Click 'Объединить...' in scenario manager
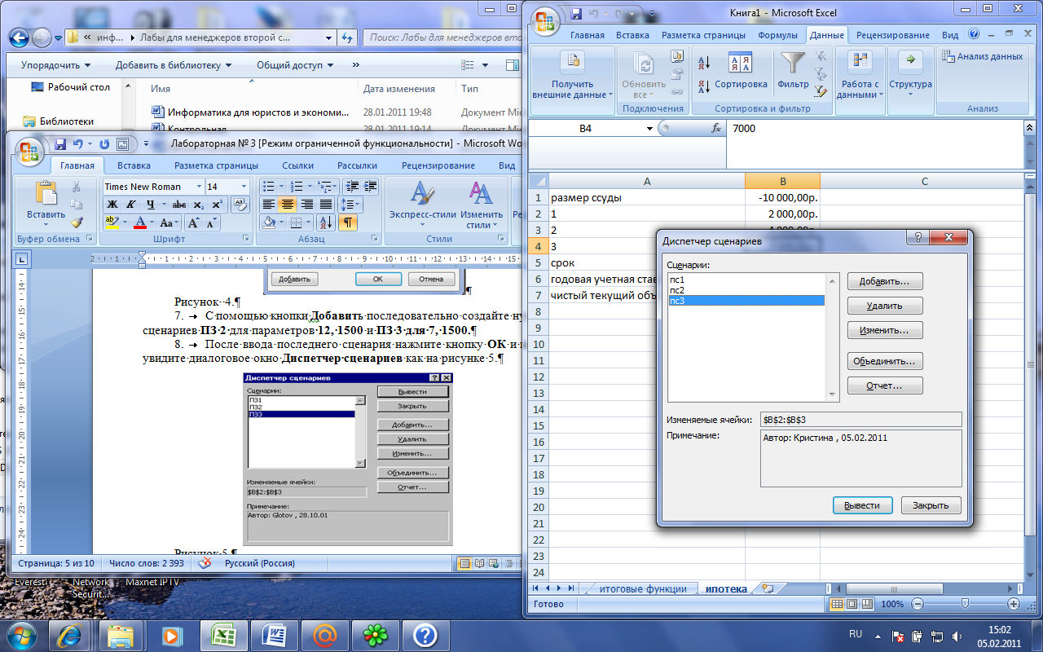This screenshot has height=652, width=1043. point(885,361)
